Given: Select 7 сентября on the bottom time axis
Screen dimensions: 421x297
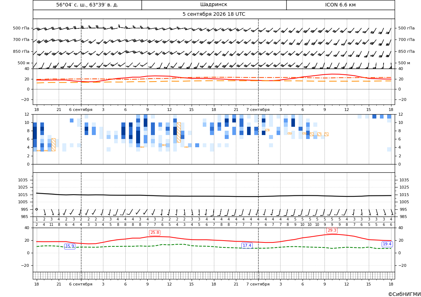Looking at the screenshot, I should [x=258, y=284].
